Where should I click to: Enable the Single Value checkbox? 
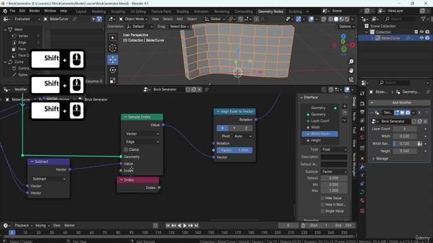point(323,211)
